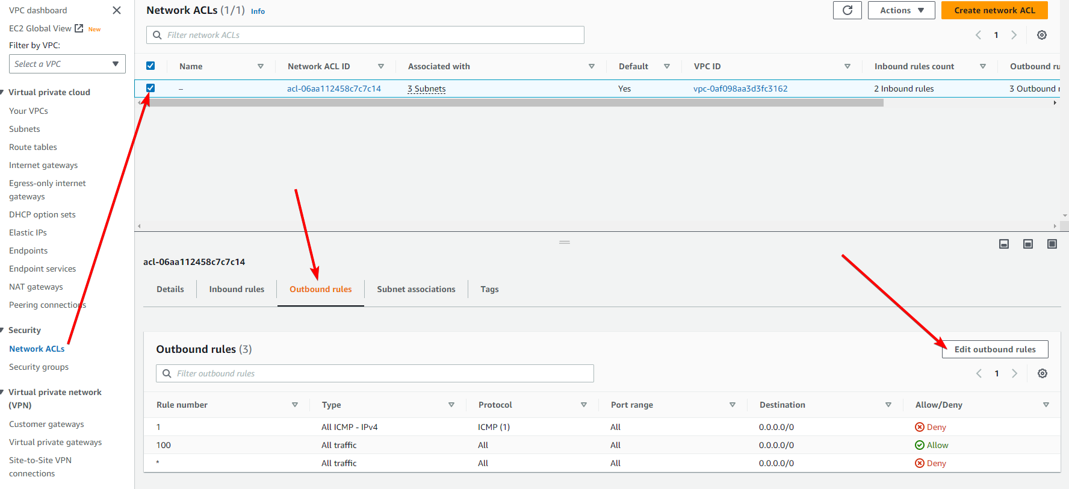Open Network ACLs in the sidebar
This screenshot has width=1069, height=489.
(x=37, y=349)
